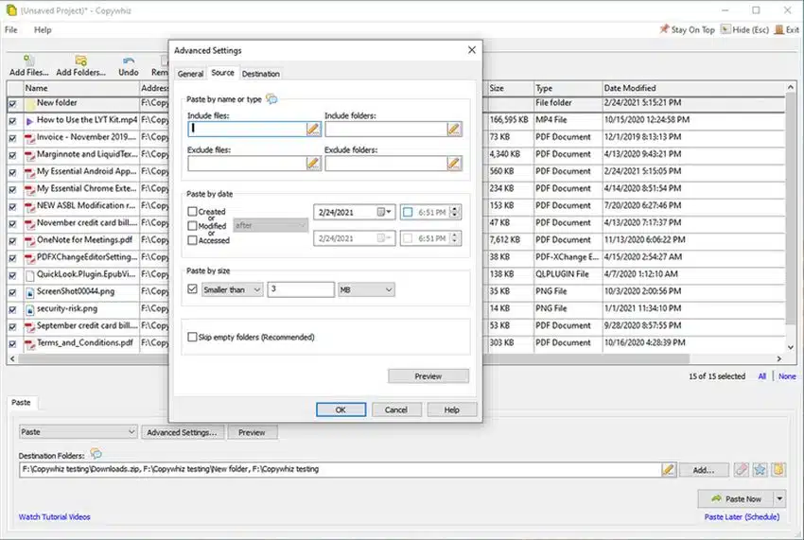Screen dimensions: 804x540
Task: Click Preview inside the Advanced Settings dialog
Action: click(428, 376)
